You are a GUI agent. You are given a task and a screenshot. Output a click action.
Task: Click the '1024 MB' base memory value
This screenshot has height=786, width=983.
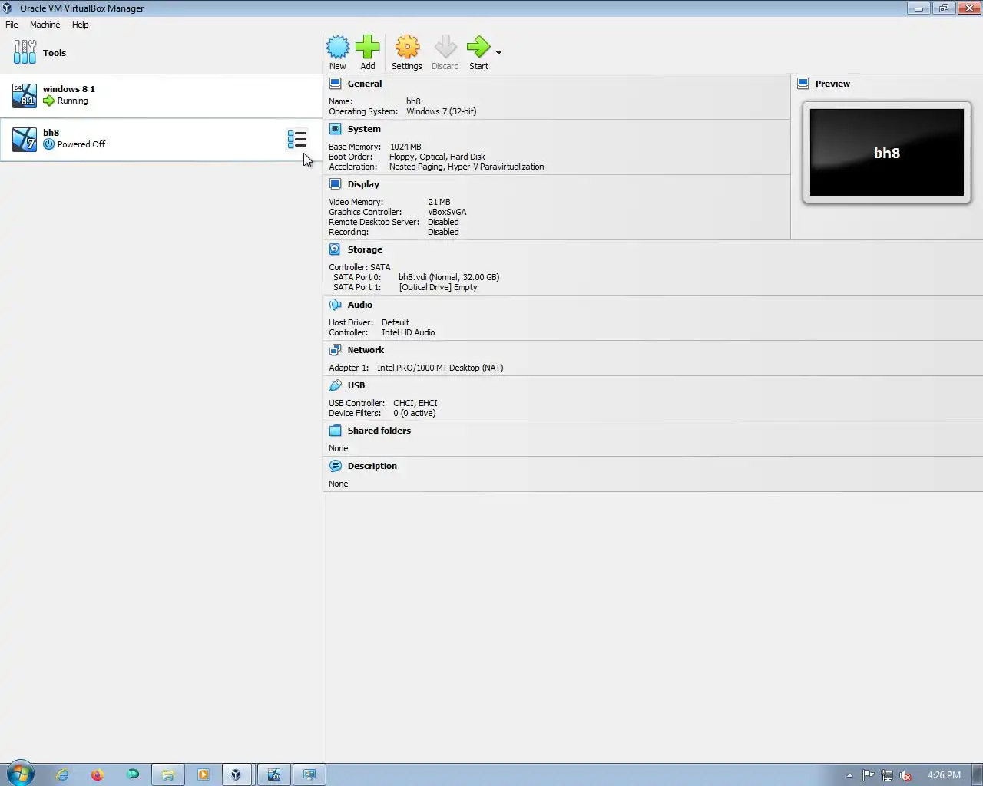pyautogui.click(x=405, y=147)
